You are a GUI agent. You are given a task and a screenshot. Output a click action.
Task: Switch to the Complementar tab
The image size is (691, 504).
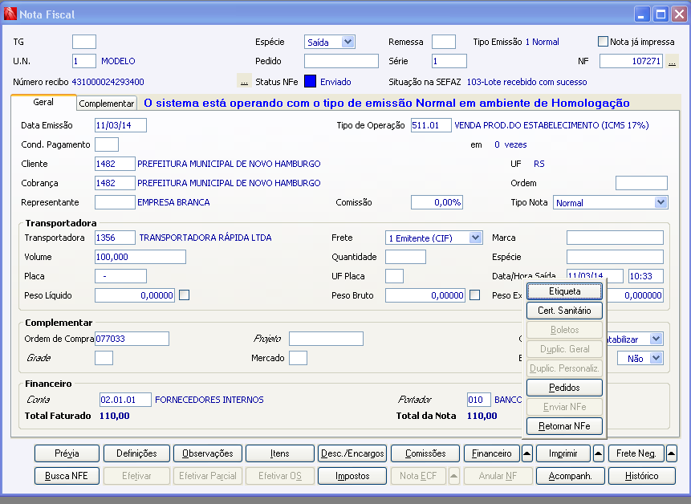tap(107, 104)
